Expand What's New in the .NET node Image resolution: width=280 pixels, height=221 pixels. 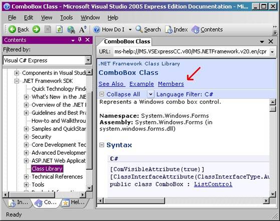(26, 97)
